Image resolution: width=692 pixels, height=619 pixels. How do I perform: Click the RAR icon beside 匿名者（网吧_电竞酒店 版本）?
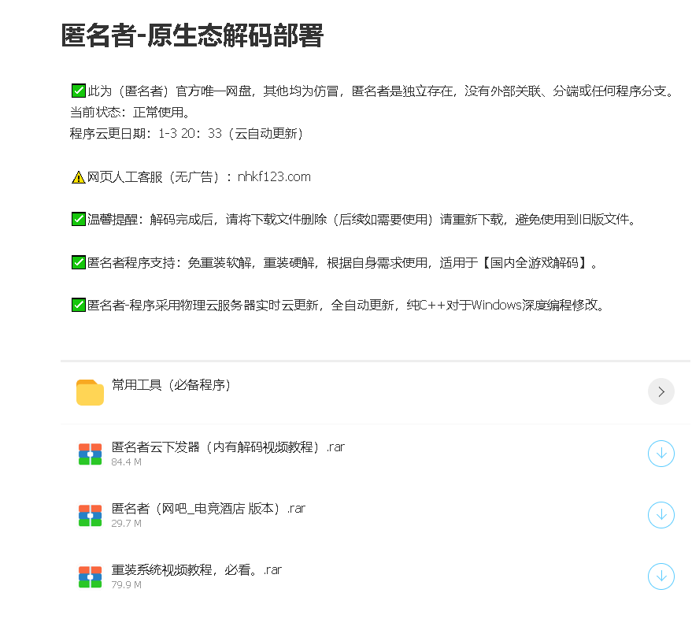click(90, 515)
